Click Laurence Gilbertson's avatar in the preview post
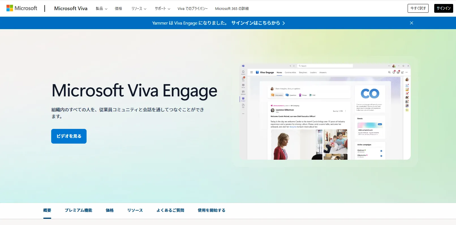The width and height of the screenshot is (456, 225). (x=272, y=110)
